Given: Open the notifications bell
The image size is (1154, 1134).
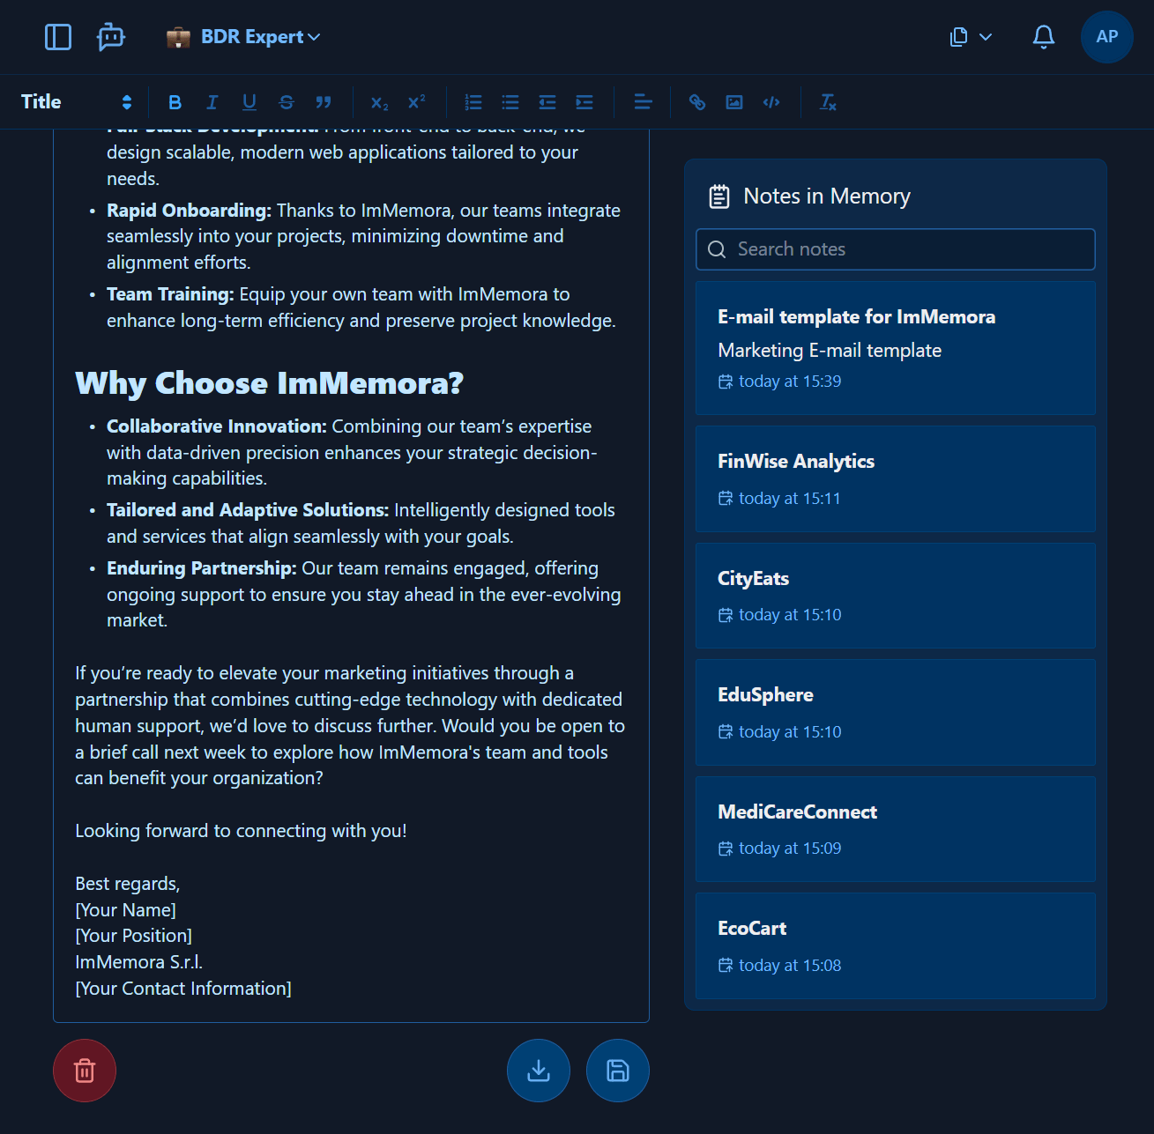Looking at the screenshot, I should tap(1044, 37).
